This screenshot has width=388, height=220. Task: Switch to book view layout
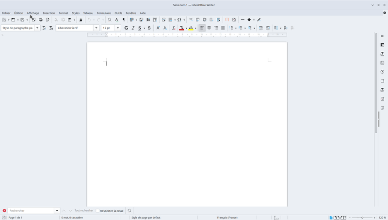pyautogui.click(x=343, y=218)
